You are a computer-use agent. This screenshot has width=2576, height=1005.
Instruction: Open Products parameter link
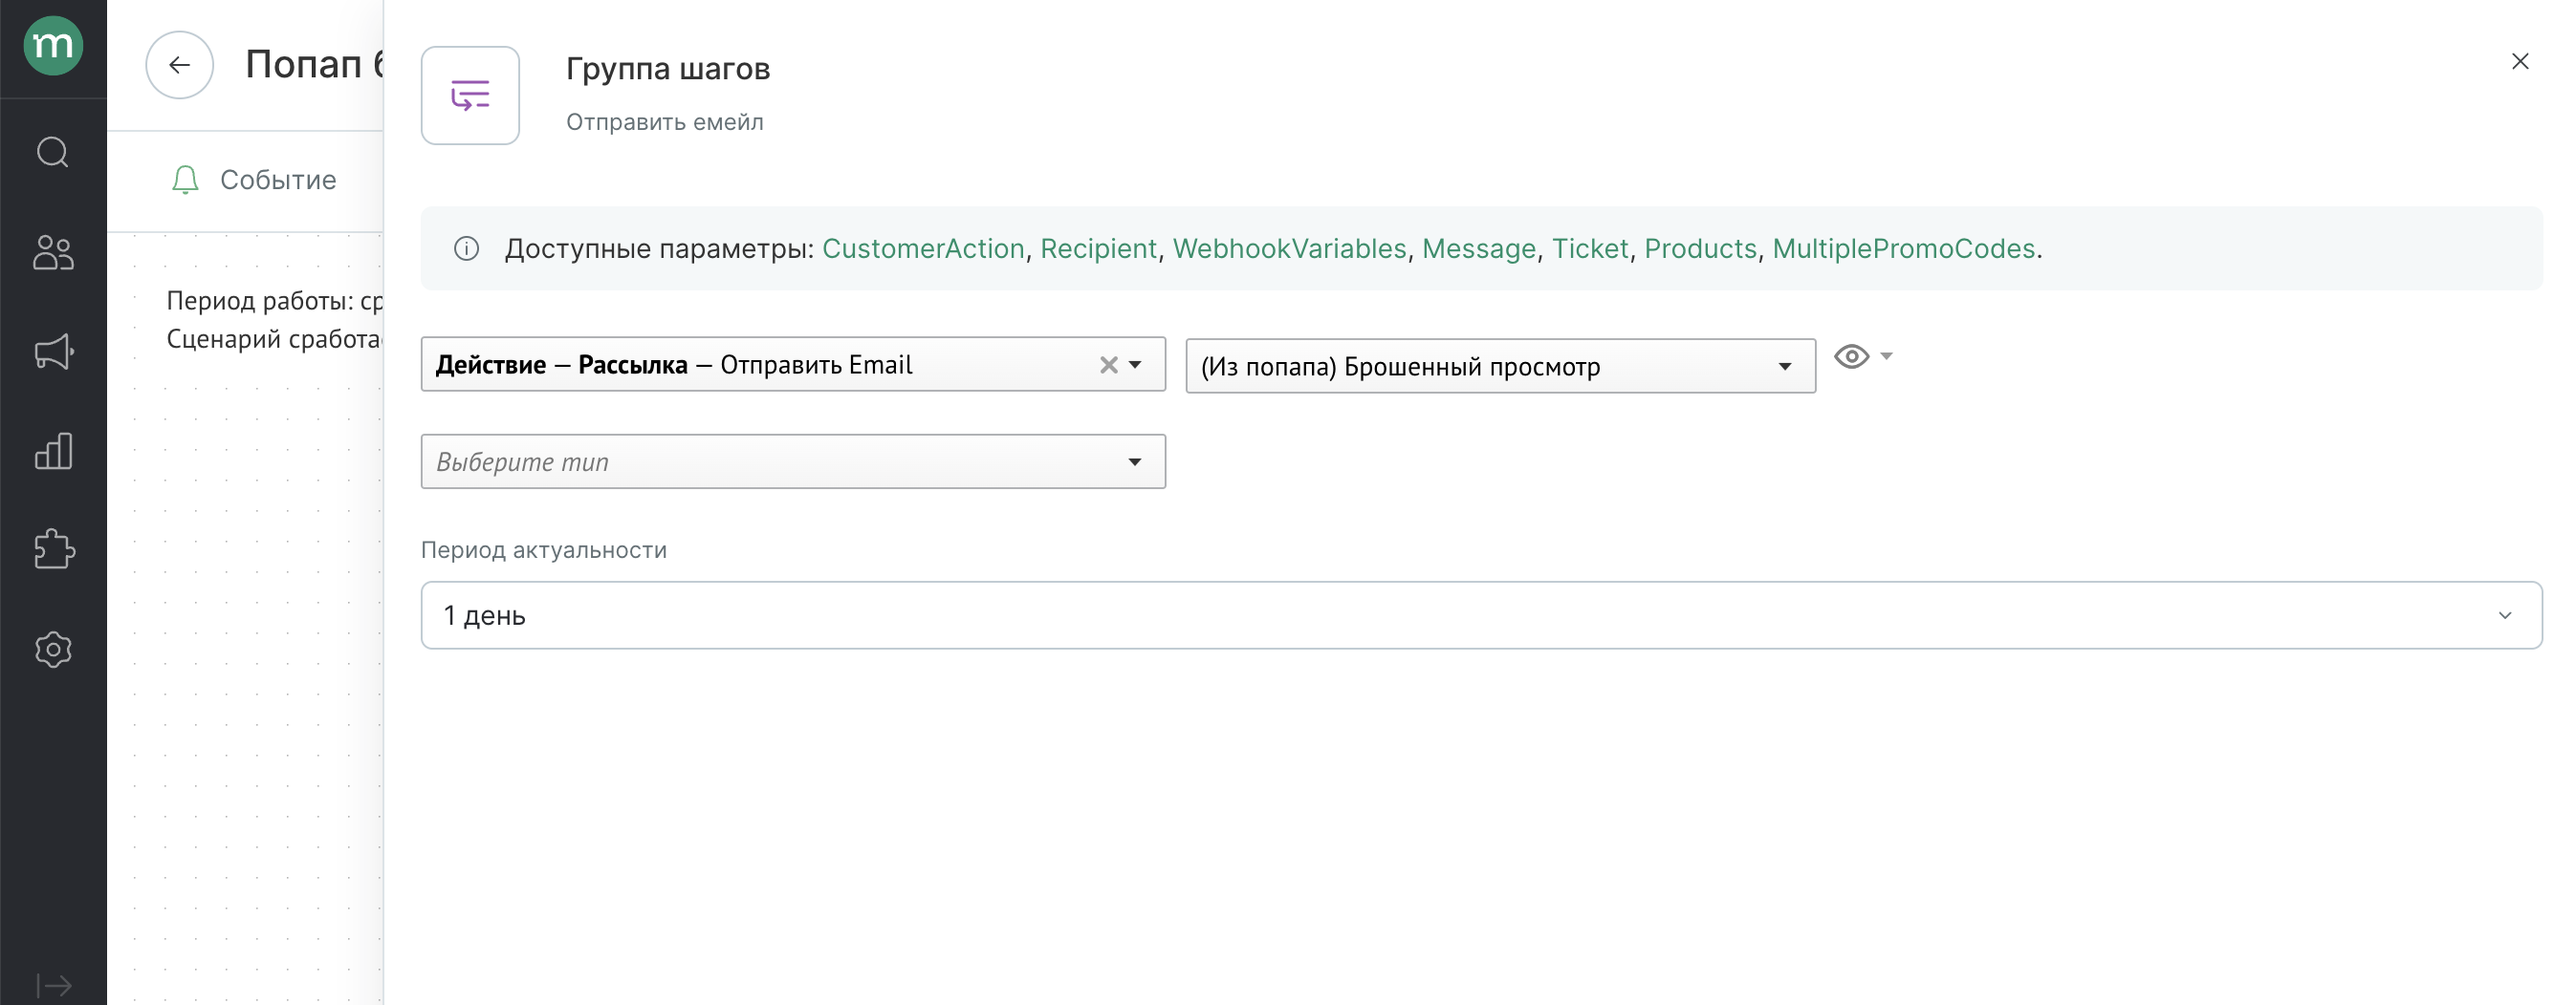click(x=1700, y=248)
